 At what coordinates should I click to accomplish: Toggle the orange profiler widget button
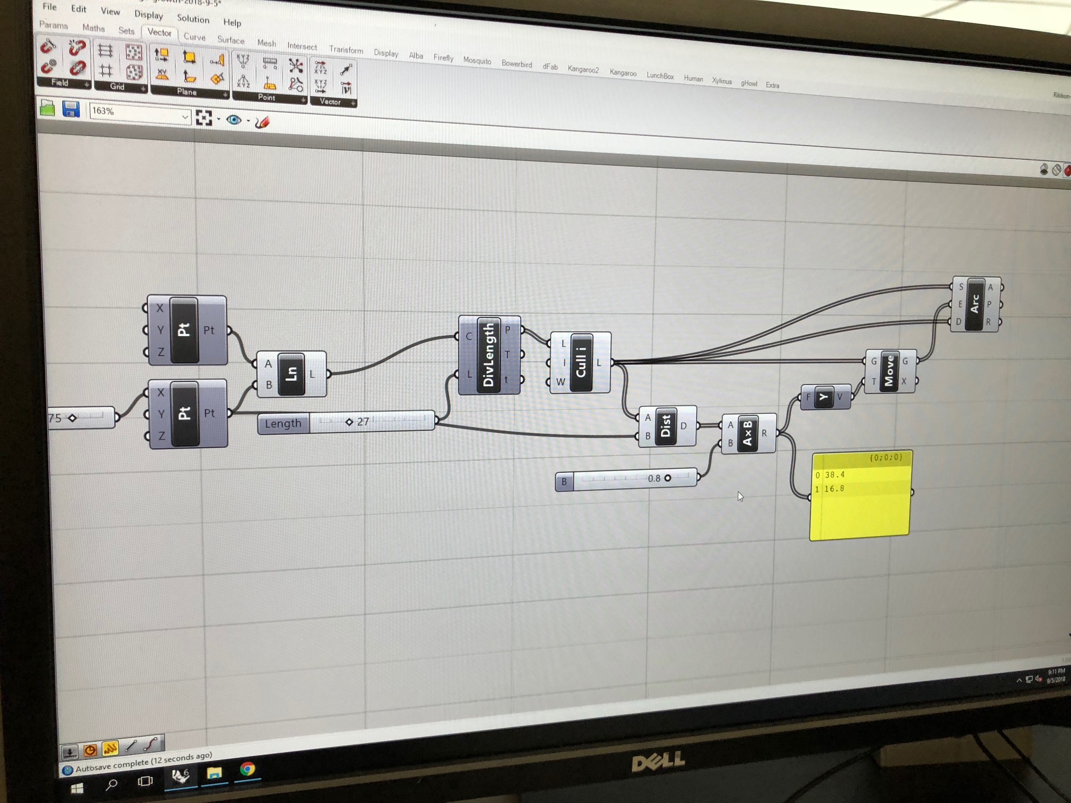point(90,750)
